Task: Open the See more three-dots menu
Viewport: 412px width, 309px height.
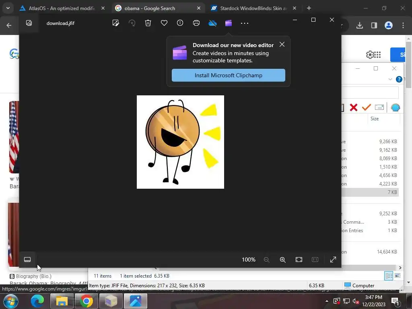Action: click(244, 23)
